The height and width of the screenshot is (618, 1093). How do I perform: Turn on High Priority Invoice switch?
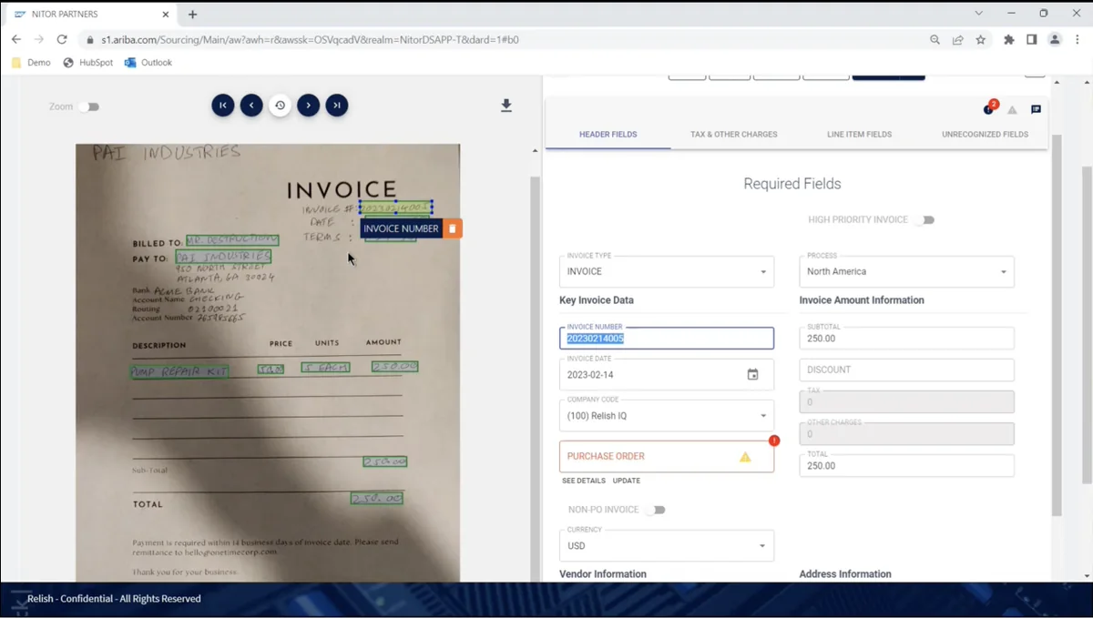(924, 220)
